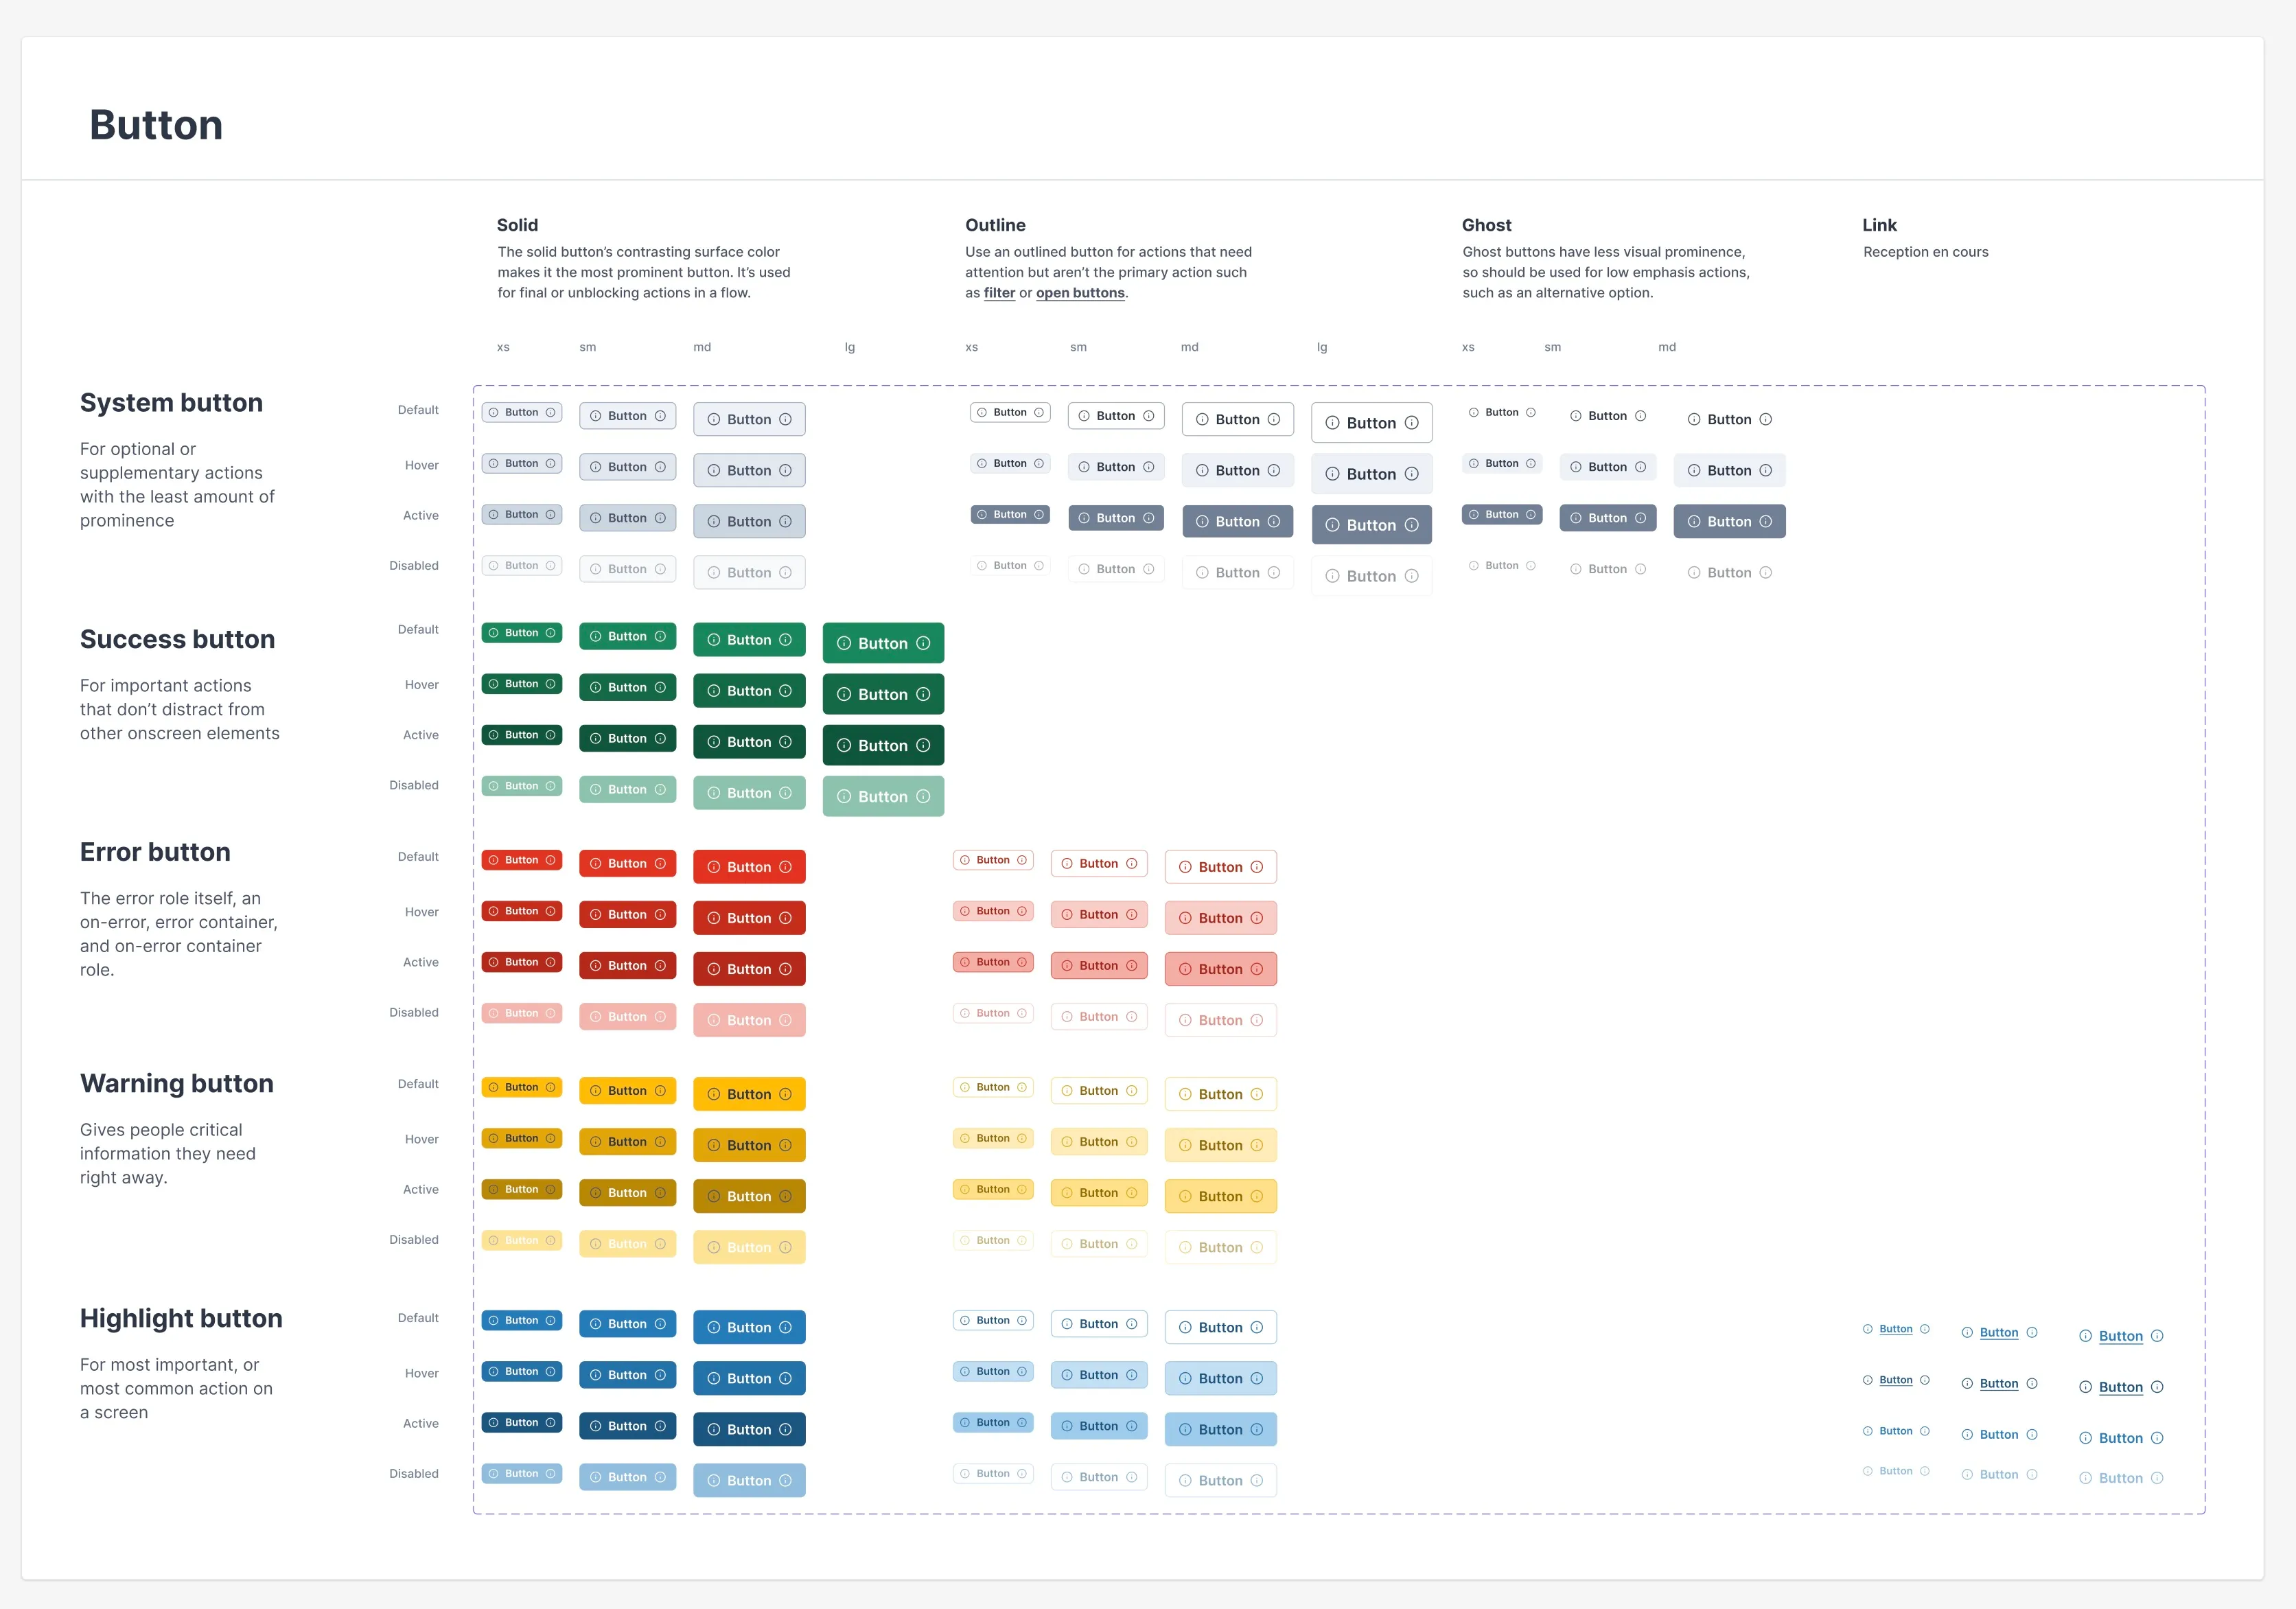Click left icon in md solid default Error button
2296x1609 pixels.
point(714,867)
